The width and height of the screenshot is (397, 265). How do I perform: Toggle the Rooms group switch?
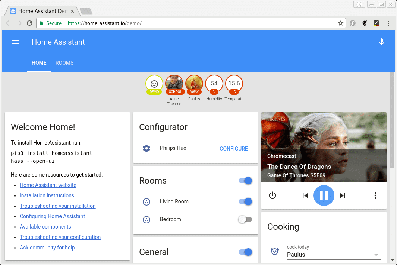(x=245, y=181)
